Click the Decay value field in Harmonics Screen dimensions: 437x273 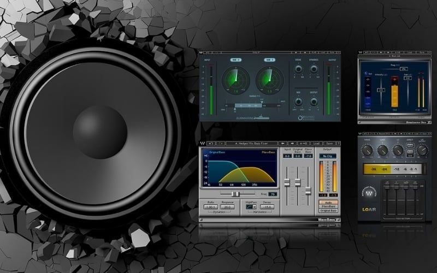coord(268,207)
